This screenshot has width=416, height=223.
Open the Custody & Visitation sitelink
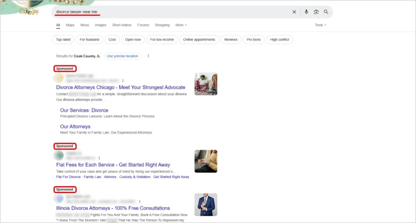tap(135, 177)
